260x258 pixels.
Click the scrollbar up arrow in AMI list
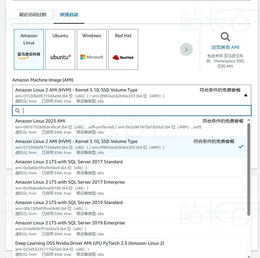click(249, 120)
